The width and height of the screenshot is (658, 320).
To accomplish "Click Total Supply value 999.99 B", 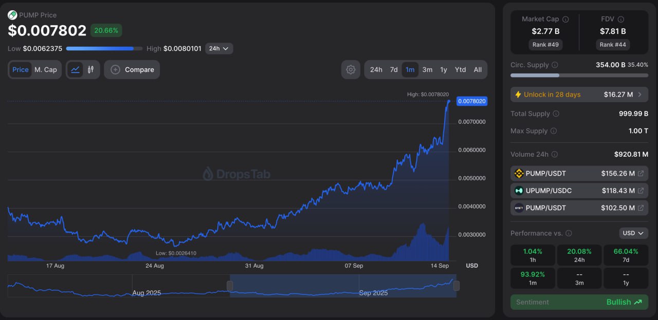I will click(633, 114).
